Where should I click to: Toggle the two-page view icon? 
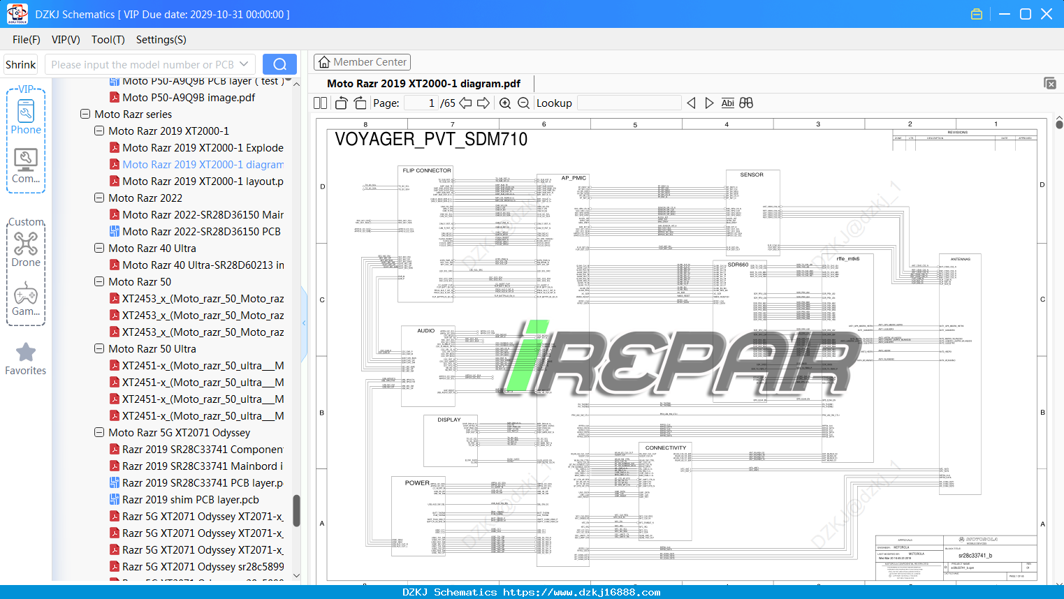click(x=320, y=103)
